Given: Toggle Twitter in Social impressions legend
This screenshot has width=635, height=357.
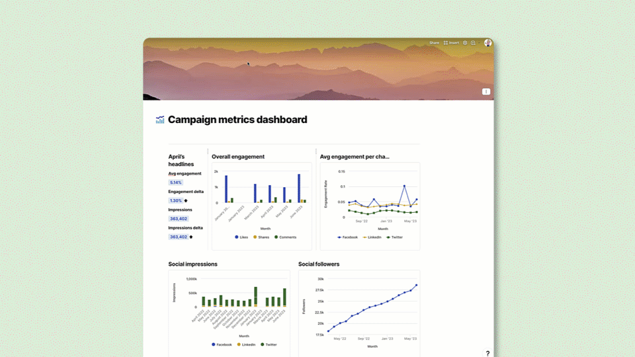Looking at the screenshot, I should pyautogui.click(x=269, y=345).
